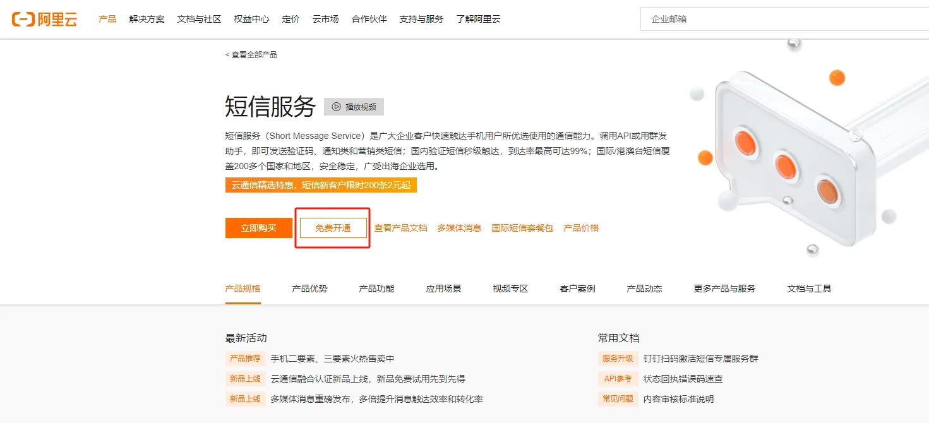Focus the 企业邮箱 search box
Screen dimensions: 929x423
(x=784, y=19)
